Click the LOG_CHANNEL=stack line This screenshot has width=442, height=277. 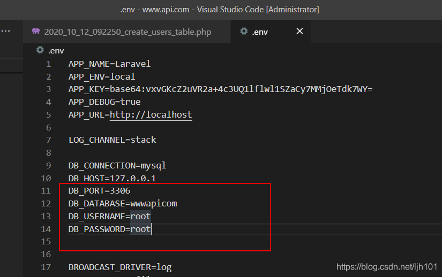(112, 140)
